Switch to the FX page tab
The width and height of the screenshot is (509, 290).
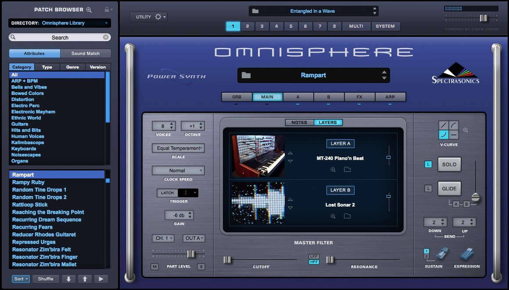(359, 97)
